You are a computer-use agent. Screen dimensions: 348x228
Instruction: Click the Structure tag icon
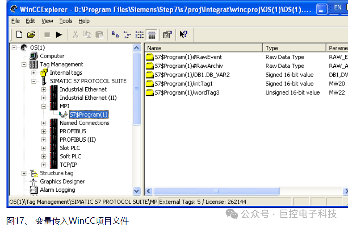(34, 173)
